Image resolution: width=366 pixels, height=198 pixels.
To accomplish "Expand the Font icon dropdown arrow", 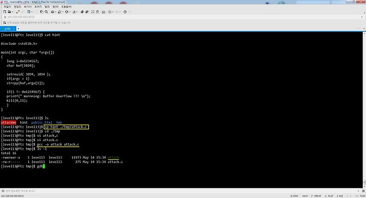I will point(77,12).
